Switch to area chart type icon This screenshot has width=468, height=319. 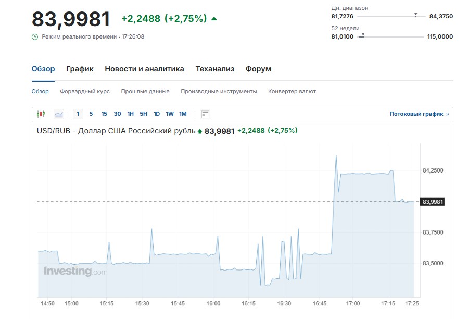(59, 114)
